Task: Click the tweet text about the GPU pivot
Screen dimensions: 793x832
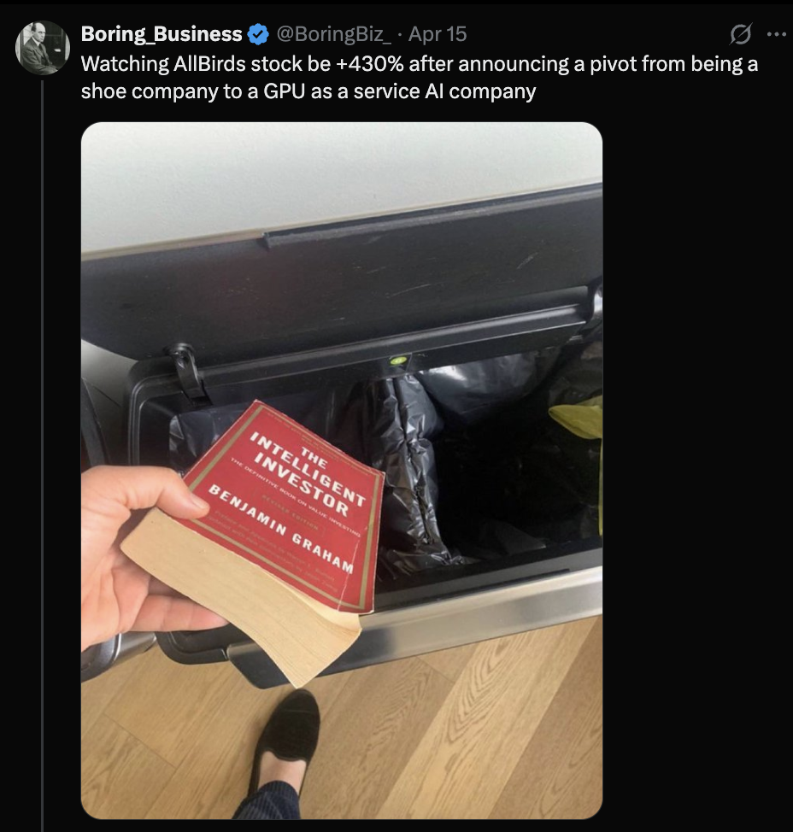Action: pos(420,78)
